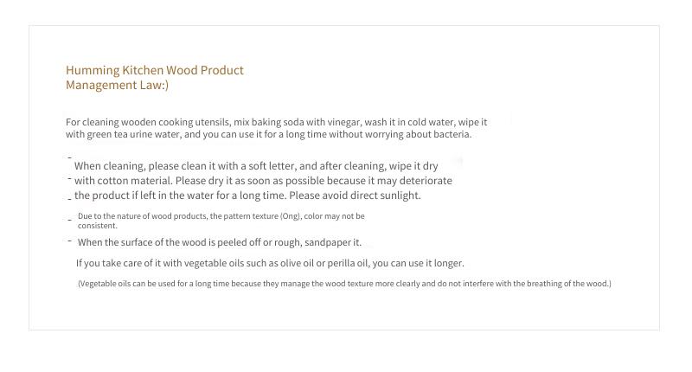Select the 'When cleaning, please clean it' line

(x=256, y=166)
